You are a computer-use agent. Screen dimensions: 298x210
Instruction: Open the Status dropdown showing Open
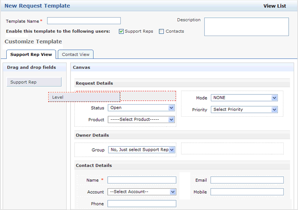point(141,108)
